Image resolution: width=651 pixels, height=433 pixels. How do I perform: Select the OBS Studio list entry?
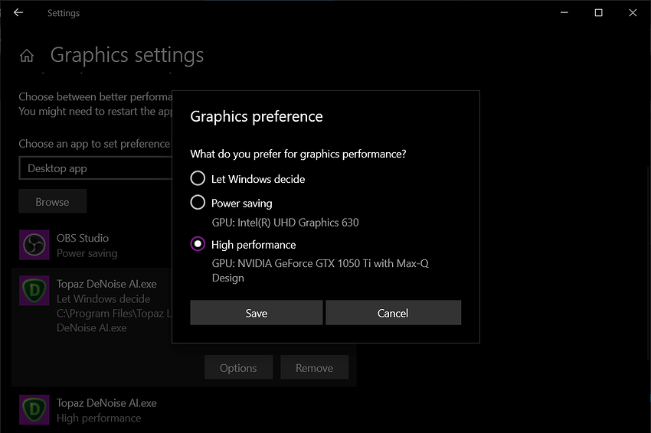[83, 245]
